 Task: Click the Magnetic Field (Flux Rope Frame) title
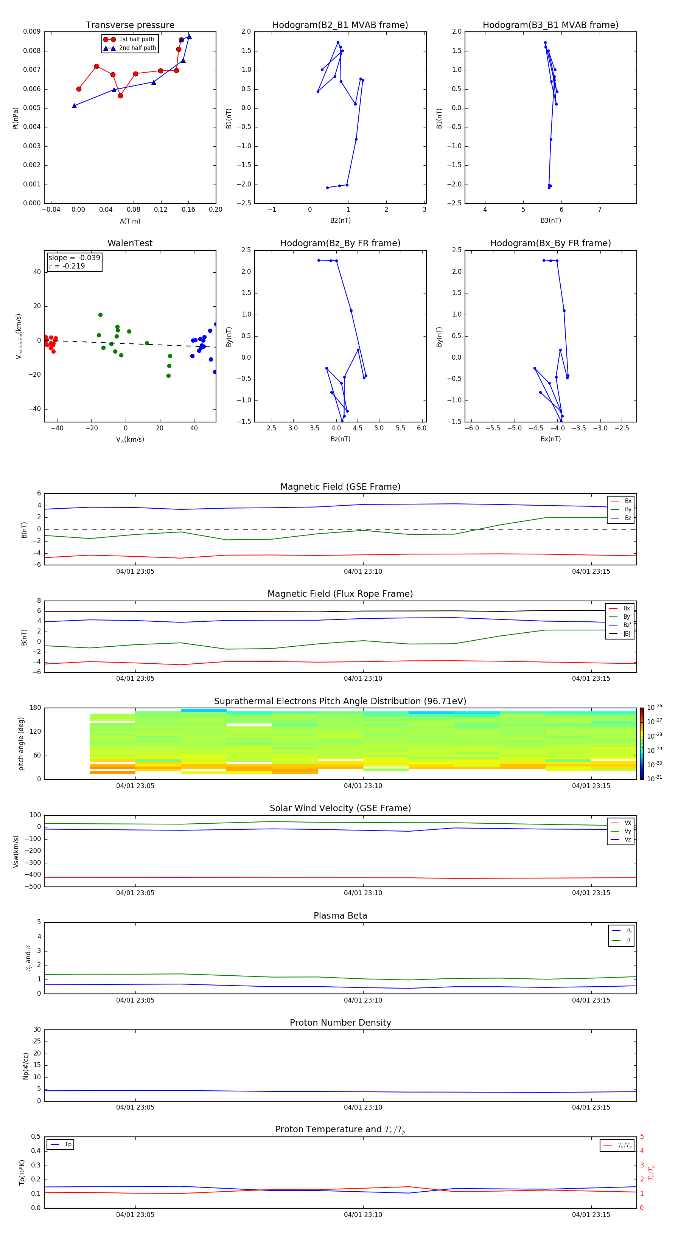[340, 594]
